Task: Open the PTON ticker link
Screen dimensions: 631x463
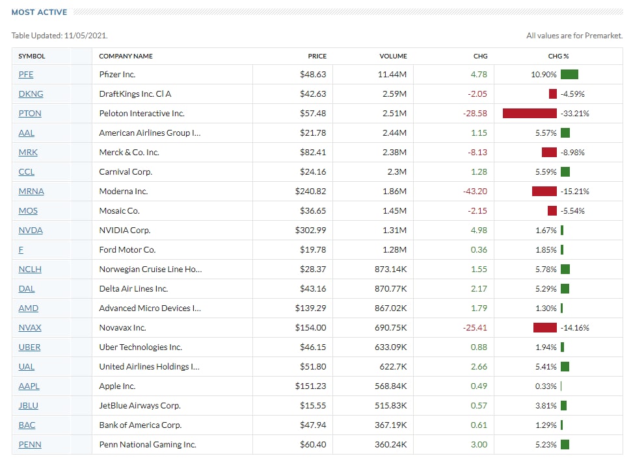Action: point(30,113)
